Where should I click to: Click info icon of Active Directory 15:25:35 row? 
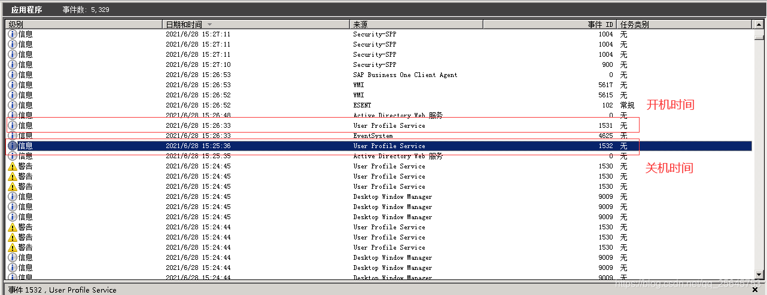pyautogui.click(x=13, y=156)
